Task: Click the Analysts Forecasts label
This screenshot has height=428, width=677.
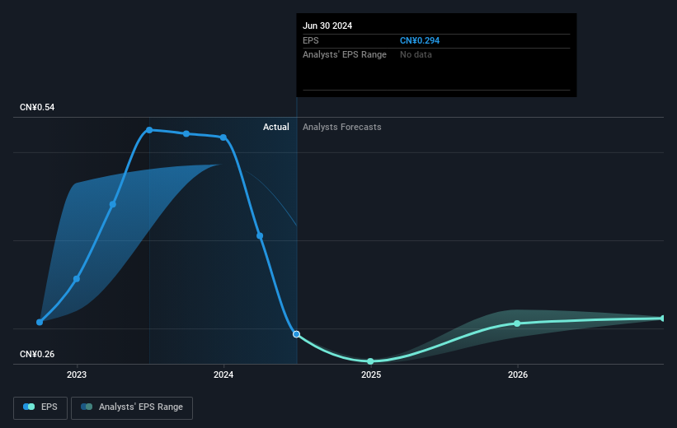Action: click(342, 127)
